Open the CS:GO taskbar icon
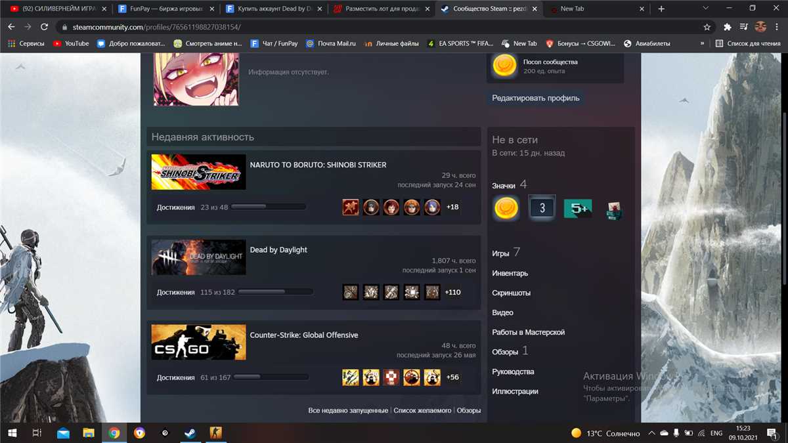788x443 pixels. click(x=215, y=433)
